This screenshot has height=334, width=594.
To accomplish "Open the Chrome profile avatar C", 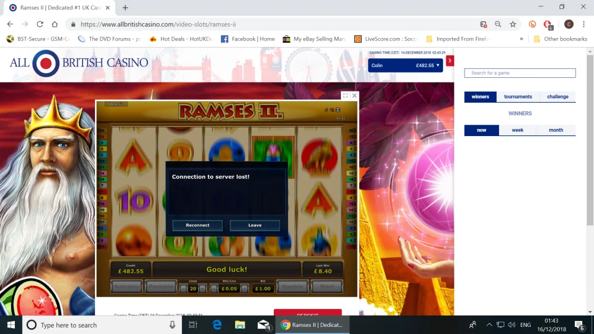I will pos(568,24).
